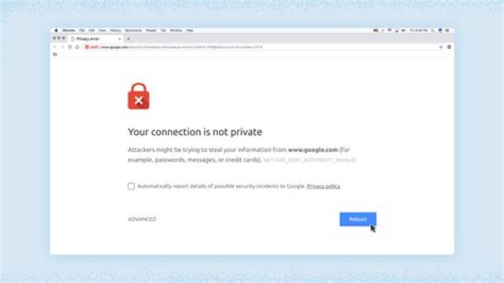Enable automatic security incident reporting checkbox

[x=131, y=186]
